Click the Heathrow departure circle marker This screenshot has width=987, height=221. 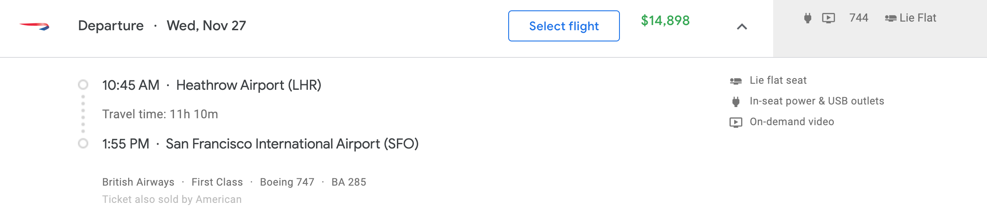coord(83,85)
